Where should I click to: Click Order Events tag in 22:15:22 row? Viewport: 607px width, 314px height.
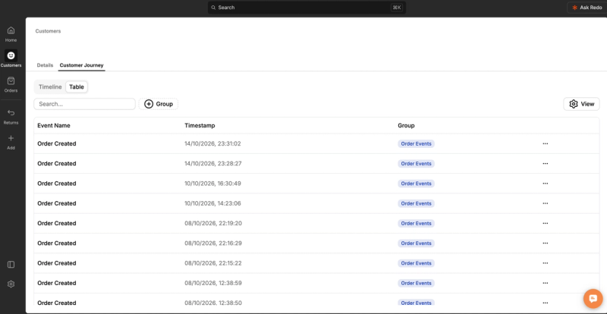416,263
